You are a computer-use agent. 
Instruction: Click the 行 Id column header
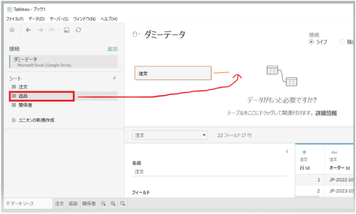[305, 168]
